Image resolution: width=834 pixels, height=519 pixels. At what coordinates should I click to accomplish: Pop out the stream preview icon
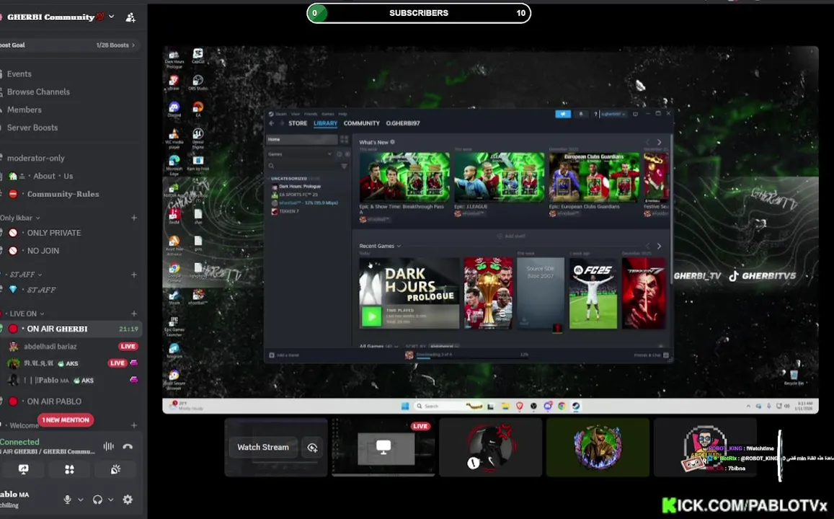coord(313,448)
